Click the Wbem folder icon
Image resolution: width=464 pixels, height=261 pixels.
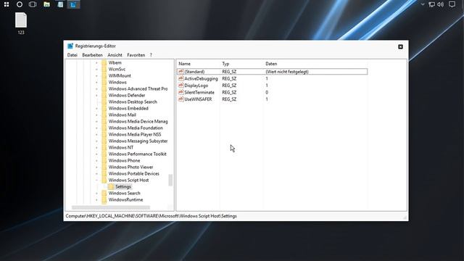[x=104, y=63]
